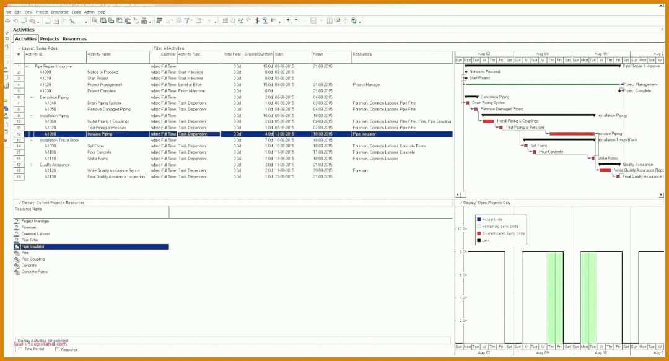Enable the Time Period checkbox

pyautogui.click(x=20, y=349)
